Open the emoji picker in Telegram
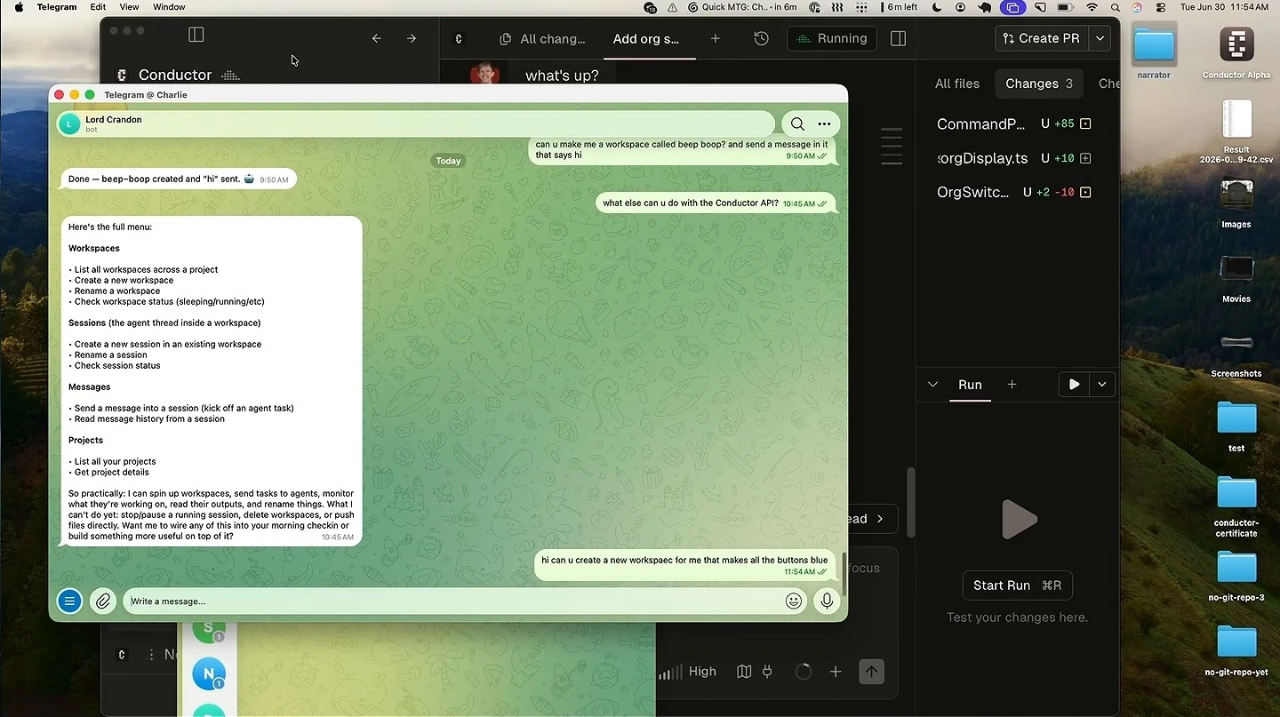The width and height of the screenshot is (1280, 717). click(794, 601)
